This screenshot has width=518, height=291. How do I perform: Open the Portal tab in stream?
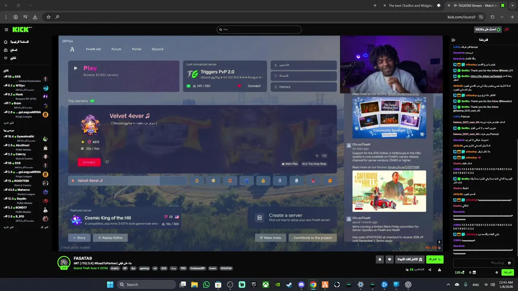click(136, 49)
